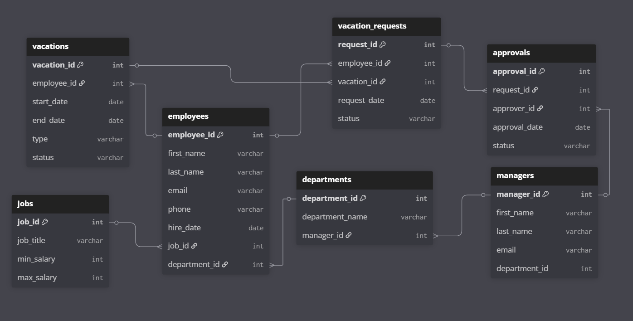Screen dimensions: 633x321
Task: Click the link icon next to department_id in employees
Action: (x=225, y=264)
